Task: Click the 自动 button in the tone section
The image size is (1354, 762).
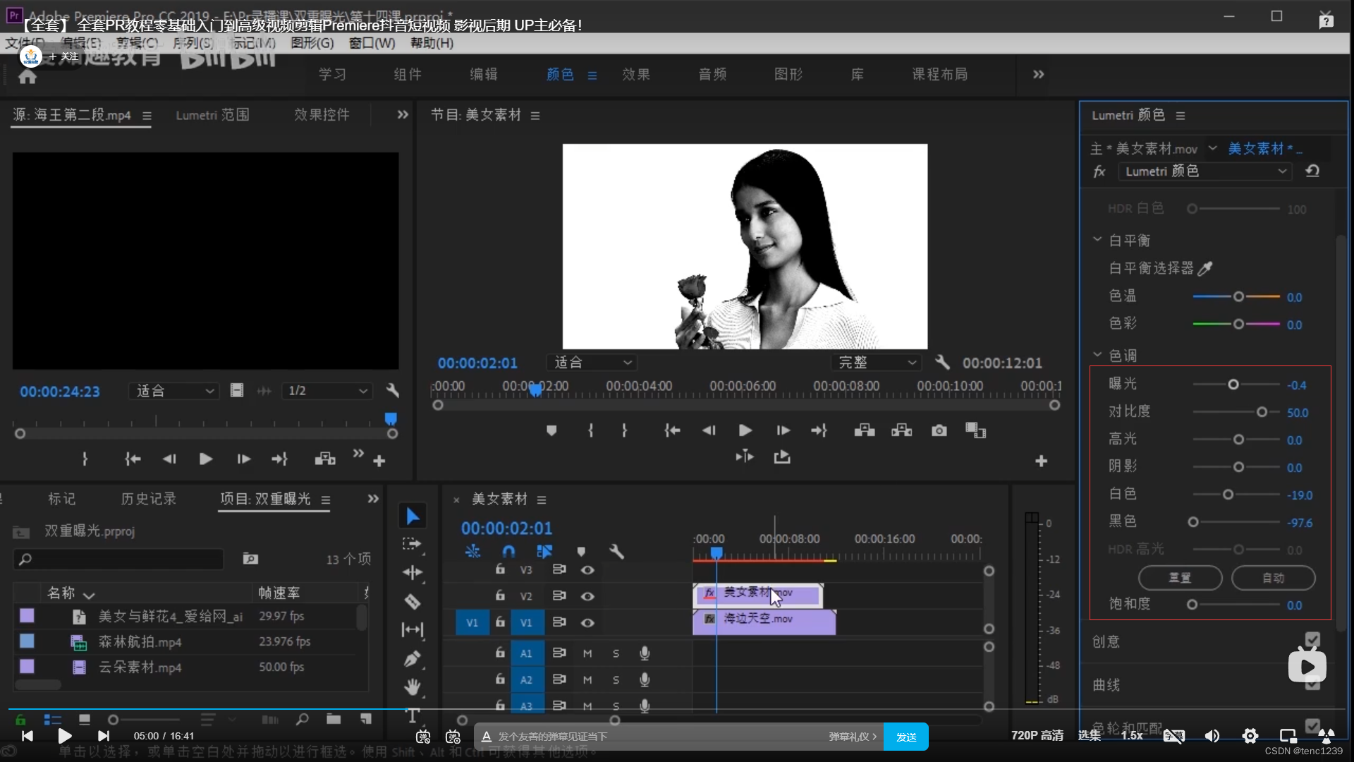Action: click(1273, 578)
